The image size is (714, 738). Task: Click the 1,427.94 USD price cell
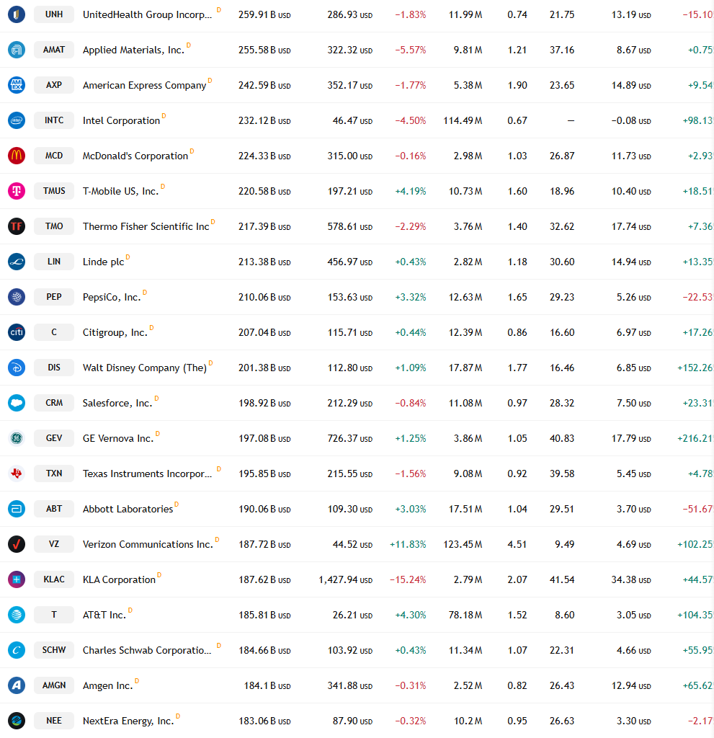345,579
